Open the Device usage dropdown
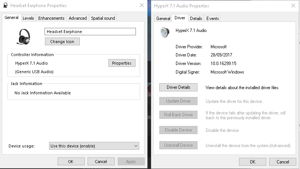The width and height of the screenshot is (300, 169). tap(94, 146)
